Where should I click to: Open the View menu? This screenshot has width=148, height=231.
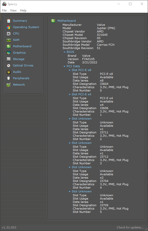(13, 10)
